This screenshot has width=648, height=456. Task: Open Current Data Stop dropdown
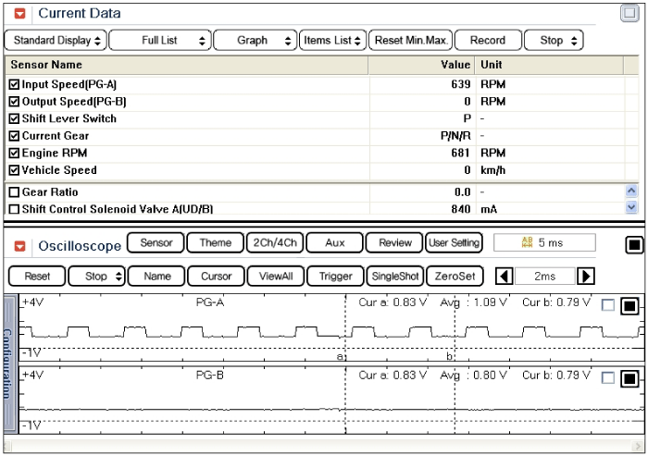554,41
